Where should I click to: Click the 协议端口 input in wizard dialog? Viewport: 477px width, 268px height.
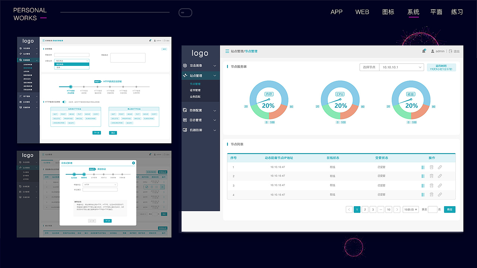pyautogui.click(x=100, y=189)
